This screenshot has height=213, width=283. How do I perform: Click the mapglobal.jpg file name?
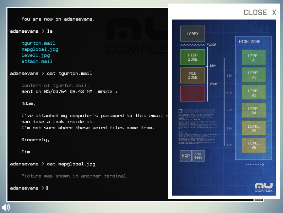point(40,49)
